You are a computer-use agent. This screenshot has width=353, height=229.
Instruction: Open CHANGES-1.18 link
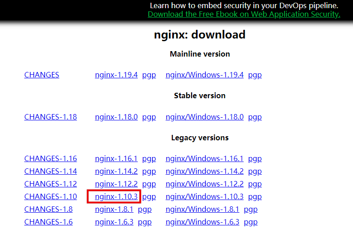pos(50,117)
